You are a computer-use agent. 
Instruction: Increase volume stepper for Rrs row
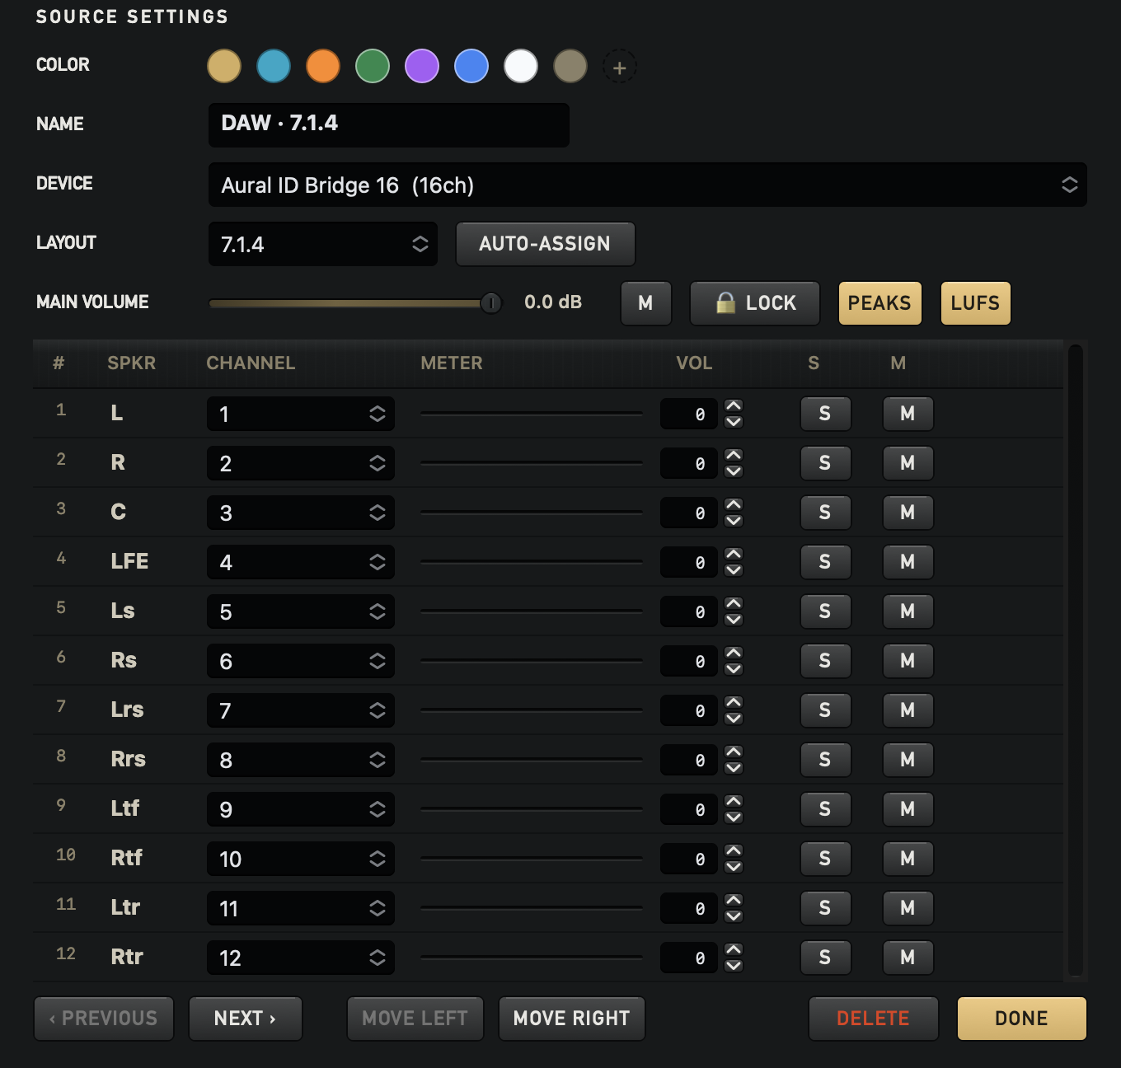[734, 752]
